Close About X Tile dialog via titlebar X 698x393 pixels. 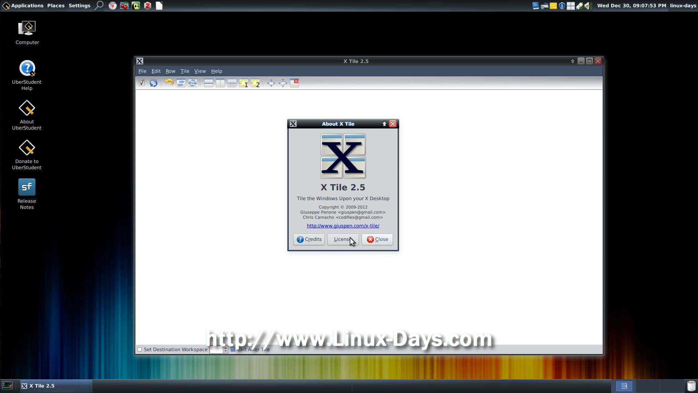tap(393, 124)
